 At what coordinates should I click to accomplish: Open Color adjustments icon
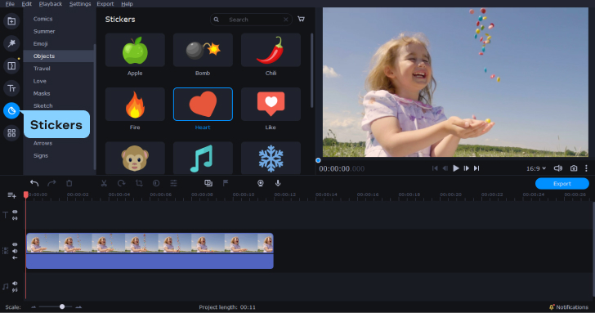pyautogui.click(x=156, y=183)
